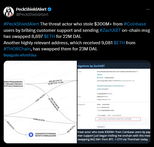
Task: Open the #THORChain hashtag
Action: (x=17, y=49)
